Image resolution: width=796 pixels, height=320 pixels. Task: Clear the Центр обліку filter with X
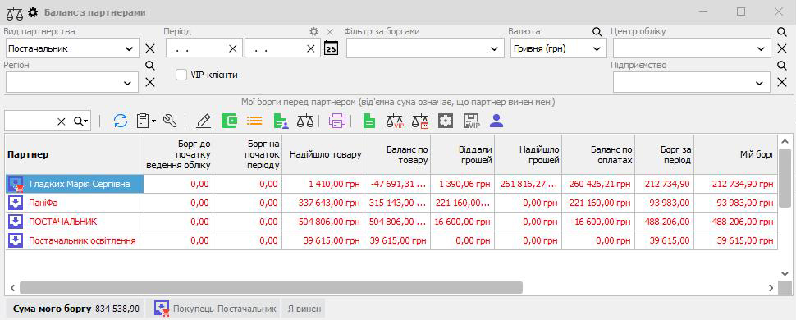pos(782,48)
